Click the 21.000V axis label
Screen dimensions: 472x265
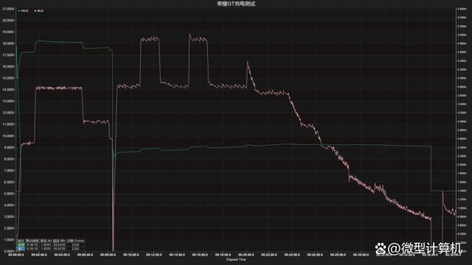8,9
